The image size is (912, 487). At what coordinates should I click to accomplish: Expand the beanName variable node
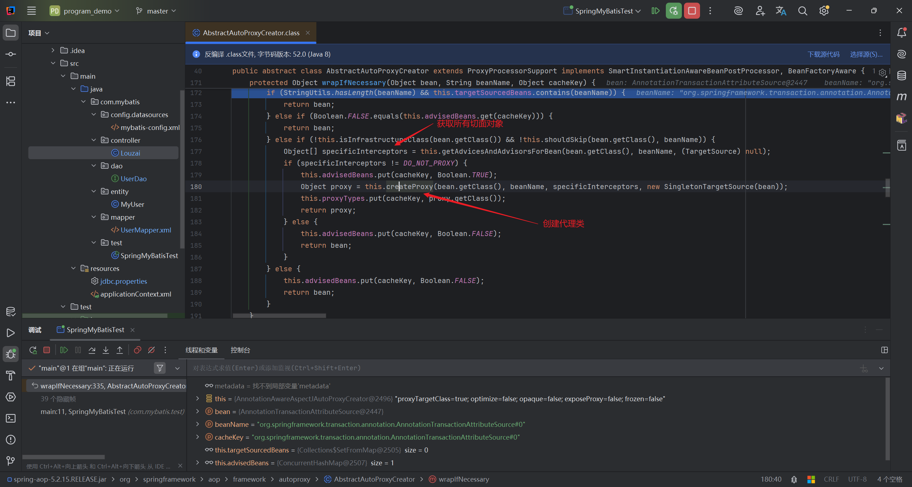(x=198, y=424)
